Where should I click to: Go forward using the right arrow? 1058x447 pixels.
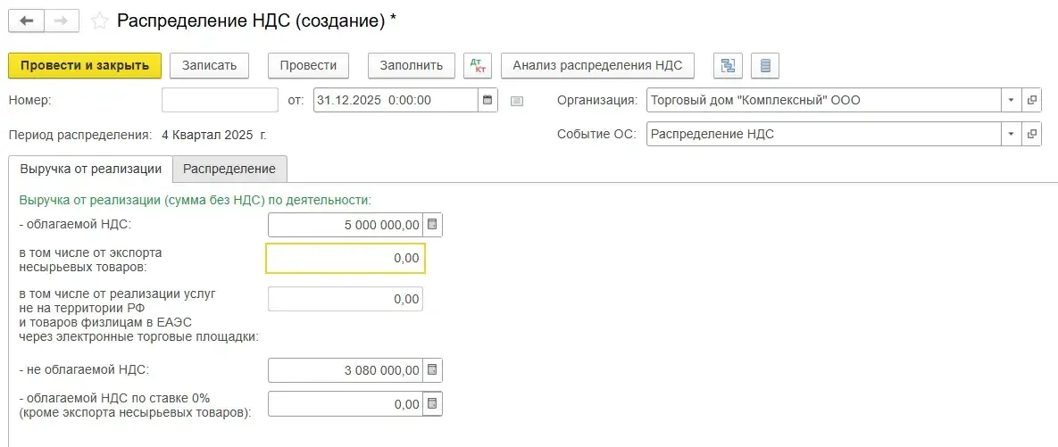pos(61,21)
